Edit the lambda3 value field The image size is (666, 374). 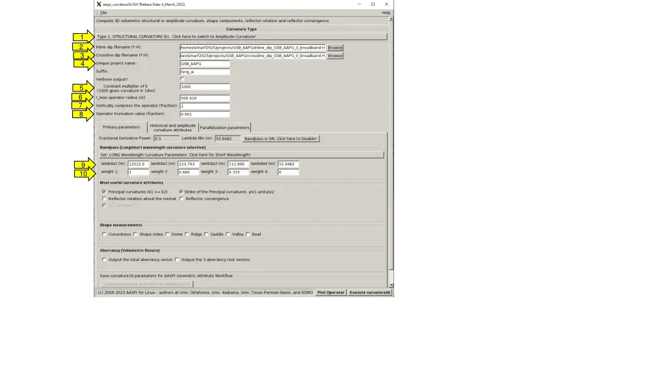238,164
